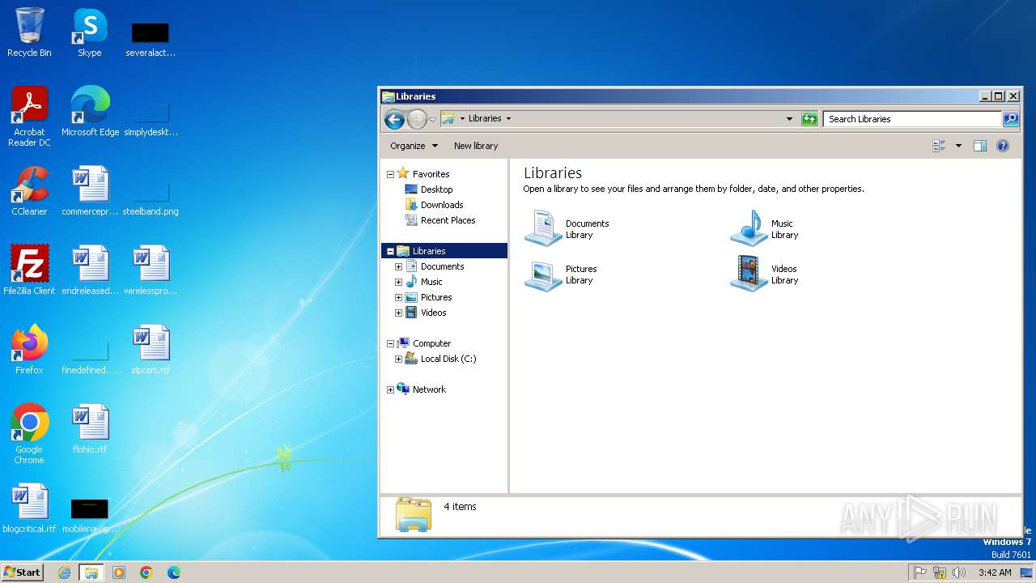
Task: Select Downloads under Favorites
Action: [x=442, y=205]
